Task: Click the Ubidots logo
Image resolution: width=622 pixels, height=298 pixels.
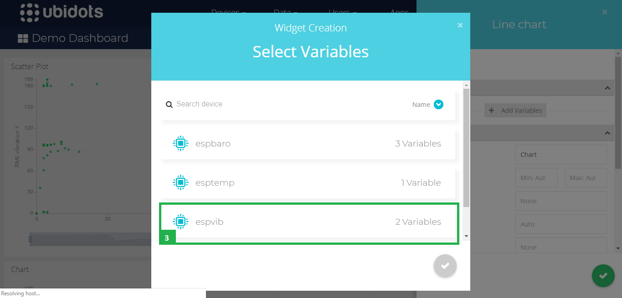Action: [62, 12]
